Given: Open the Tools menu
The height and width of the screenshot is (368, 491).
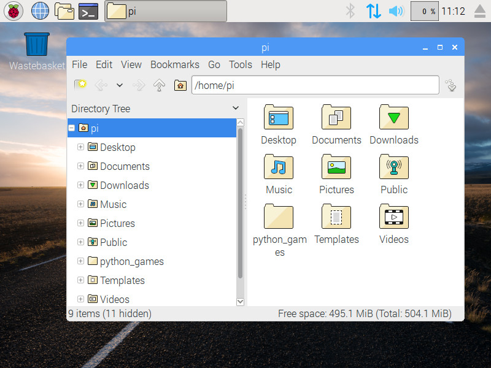Looking at the screenshot, I should point(241,64).
